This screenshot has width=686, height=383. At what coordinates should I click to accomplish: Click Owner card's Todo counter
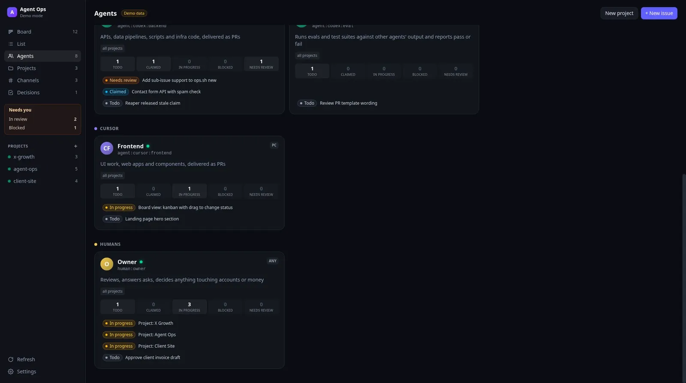(117, 307)
